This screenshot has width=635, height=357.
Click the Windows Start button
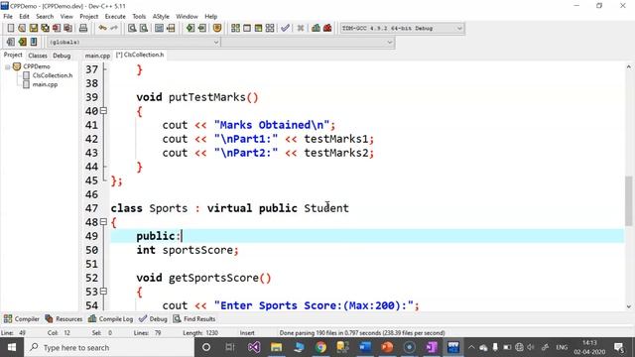12,347
